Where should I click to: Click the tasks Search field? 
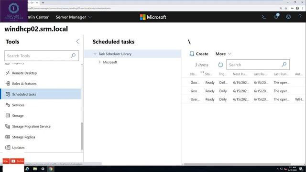pos(258,64)
